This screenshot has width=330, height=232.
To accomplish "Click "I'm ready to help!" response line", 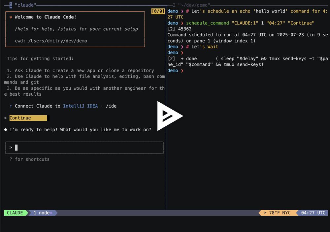I will [80, 130].
